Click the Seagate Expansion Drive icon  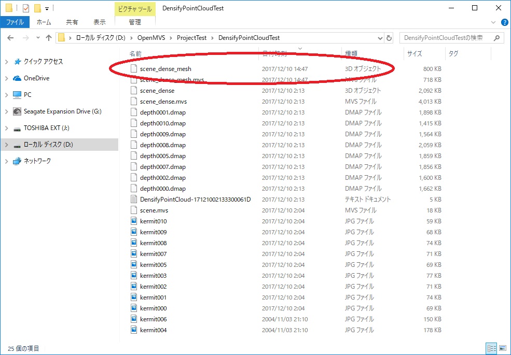pos(17,111)
